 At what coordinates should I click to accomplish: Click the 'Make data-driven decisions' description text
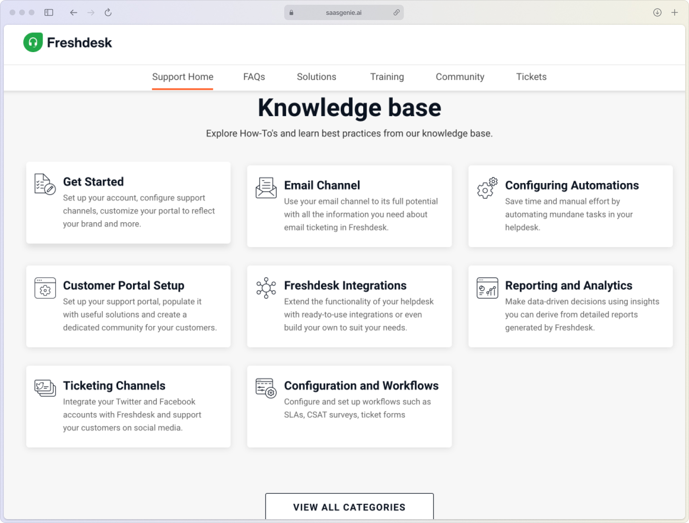582,315
